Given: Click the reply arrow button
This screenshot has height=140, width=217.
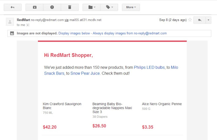Looking at the screenshot, I should pyautogui.click(x=199, y=20).
